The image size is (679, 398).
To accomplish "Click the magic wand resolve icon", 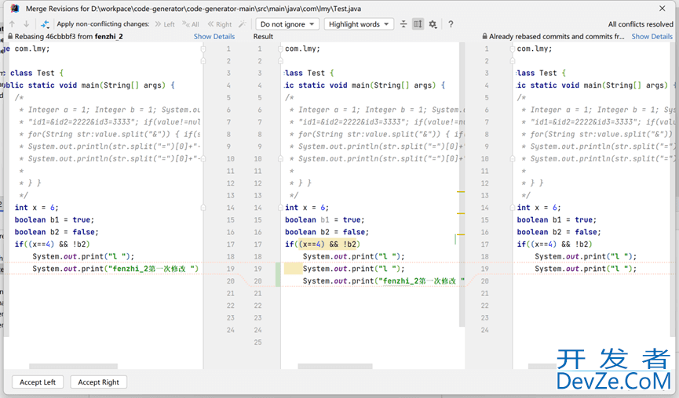I will pyautogui.click(x=243, y=24).
